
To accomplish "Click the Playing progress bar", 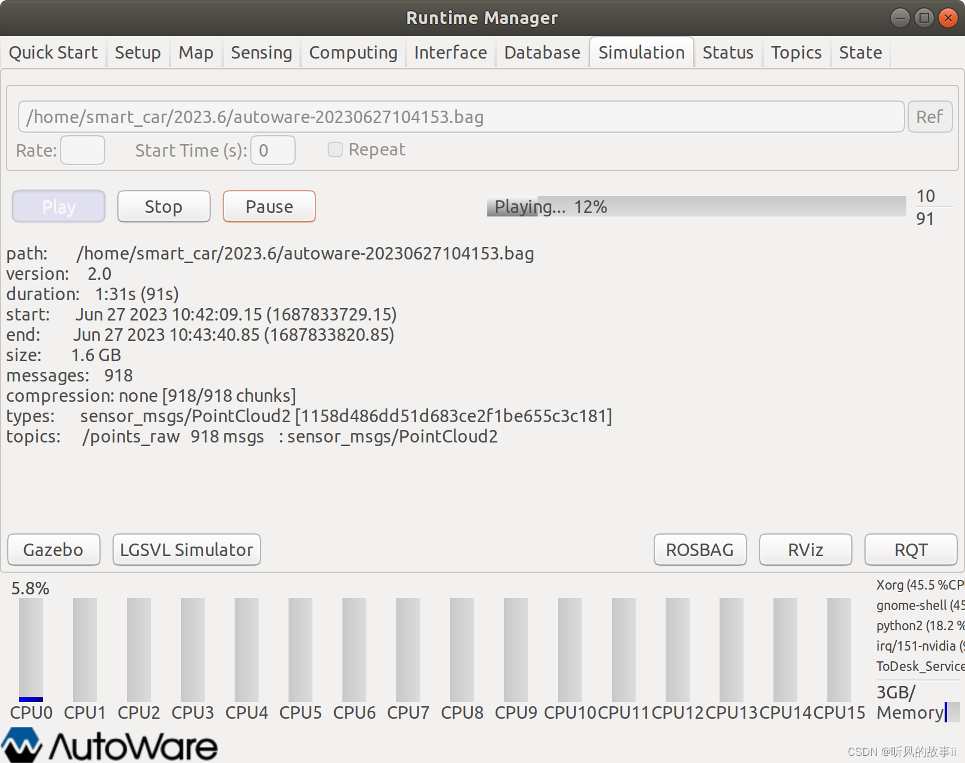I will coord(696,206).
